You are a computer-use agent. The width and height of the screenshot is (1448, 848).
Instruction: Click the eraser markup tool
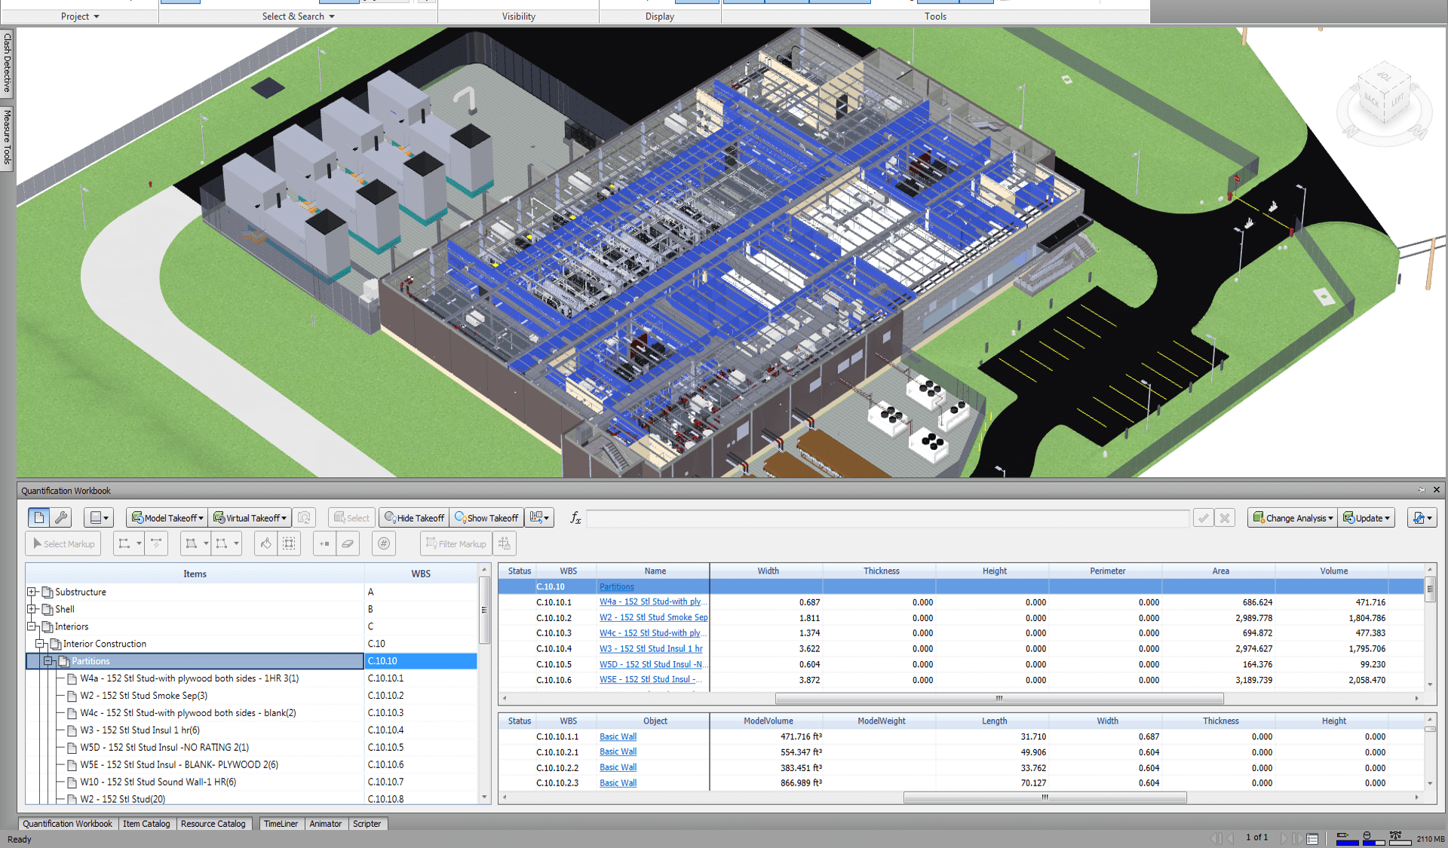coord(348,543)
